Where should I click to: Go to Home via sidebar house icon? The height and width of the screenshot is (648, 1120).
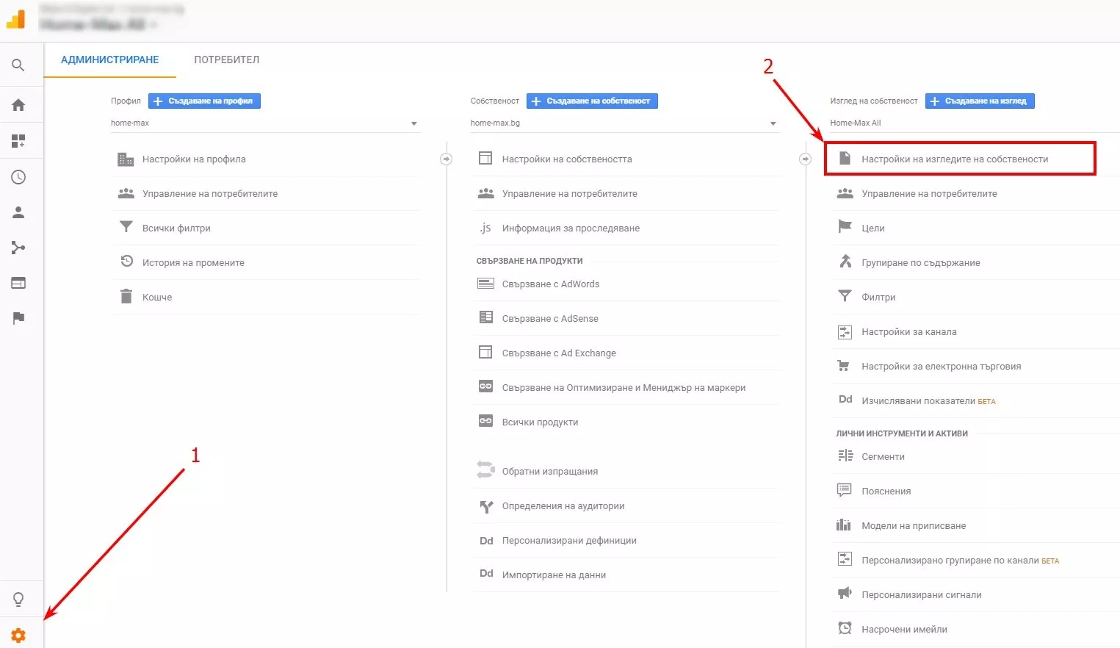18,105
